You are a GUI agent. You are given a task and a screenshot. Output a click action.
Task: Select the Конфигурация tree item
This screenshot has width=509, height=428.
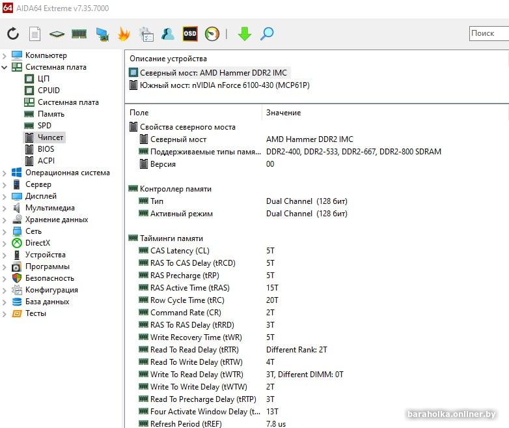point(51,289)
